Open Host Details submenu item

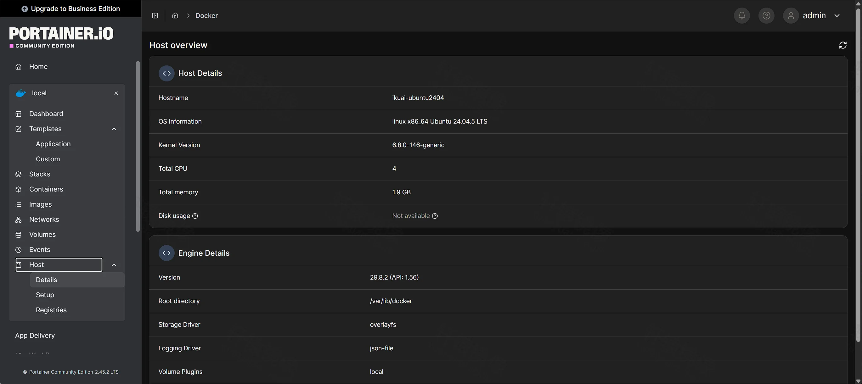click(77, 280)
